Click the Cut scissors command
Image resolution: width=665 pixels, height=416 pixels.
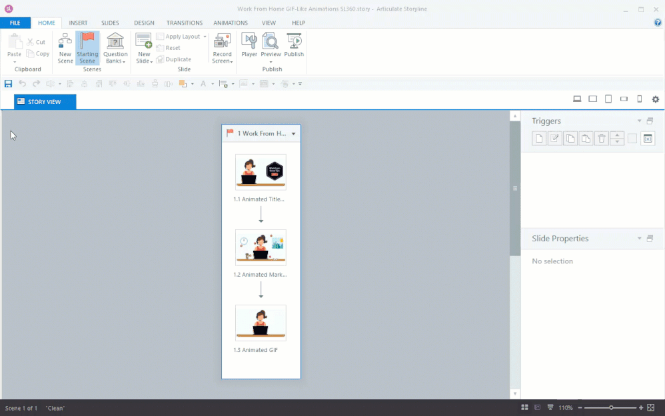(x=35, y=42)
